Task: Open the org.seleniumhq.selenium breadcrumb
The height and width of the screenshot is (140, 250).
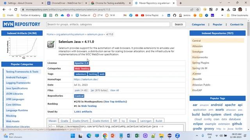Action: 70,34
